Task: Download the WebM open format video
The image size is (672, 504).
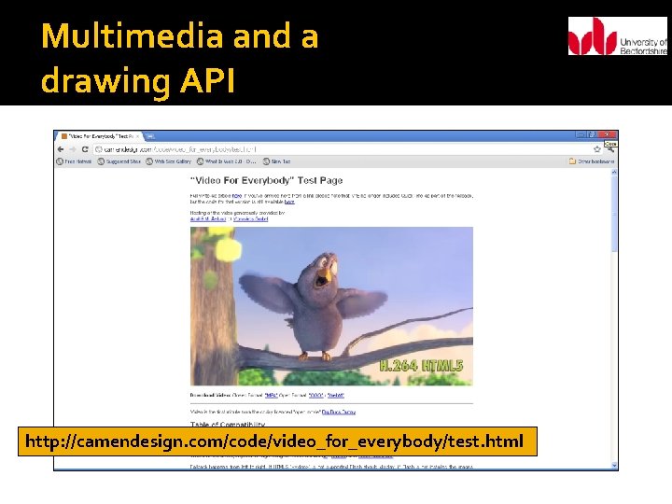Action: (336, 395)
